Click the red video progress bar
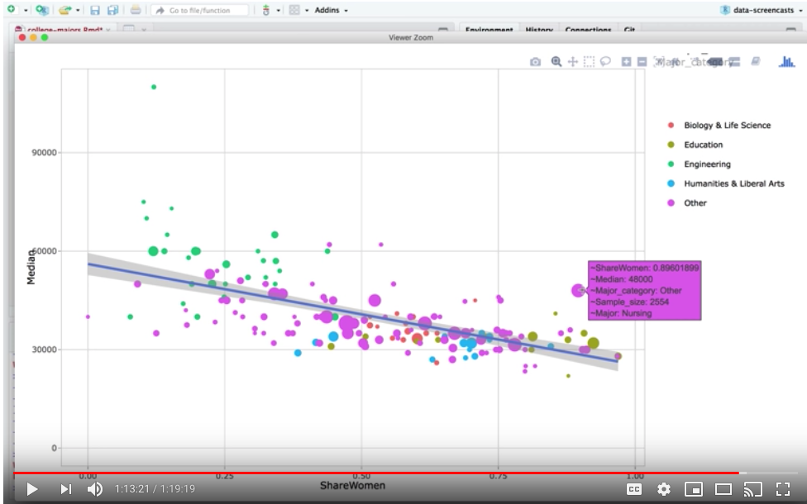Screen dimensions: 807x504 tap(372, 473)
